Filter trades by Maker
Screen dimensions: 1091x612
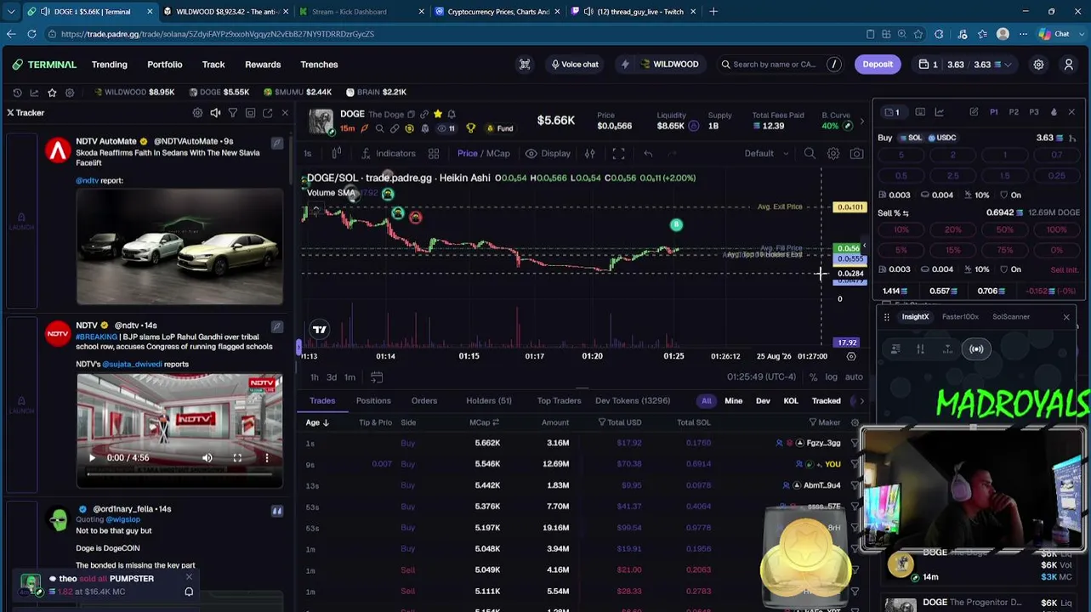tap(824, 422)
